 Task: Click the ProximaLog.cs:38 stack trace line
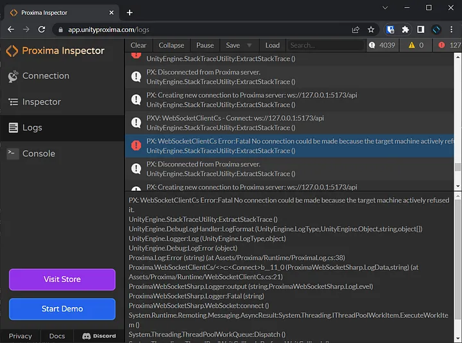coord(237,258)
